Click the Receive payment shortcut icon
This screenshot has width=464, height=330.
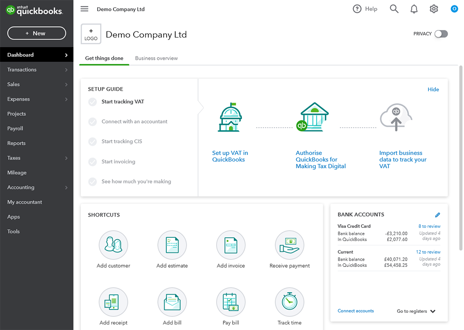[x=290, y=245]
